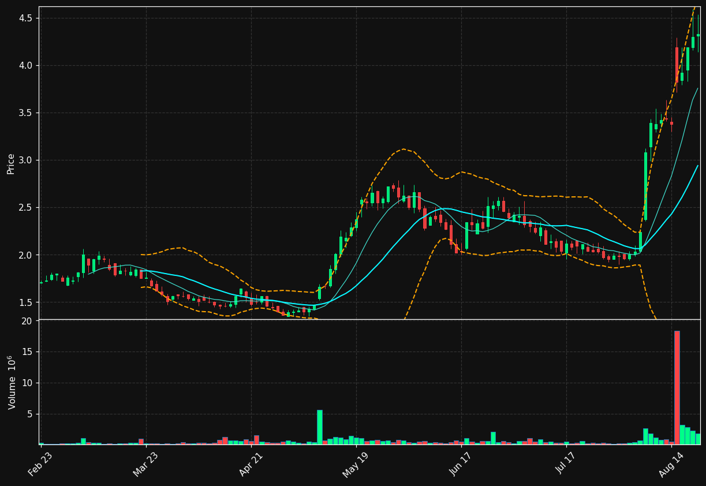Click the 20 volume axis label
This screenshot has height=486, width=706.
(27, 320)
